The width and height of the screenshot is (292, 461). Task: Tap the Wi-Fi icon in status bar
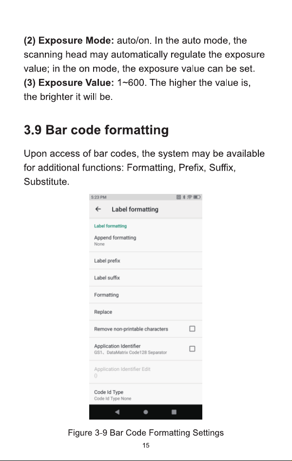pyautogui.click(x=190, y=197)
